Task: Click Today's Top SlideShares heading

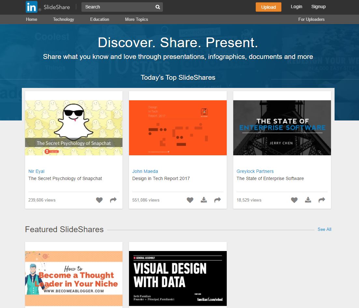Action: pos(178,77)
